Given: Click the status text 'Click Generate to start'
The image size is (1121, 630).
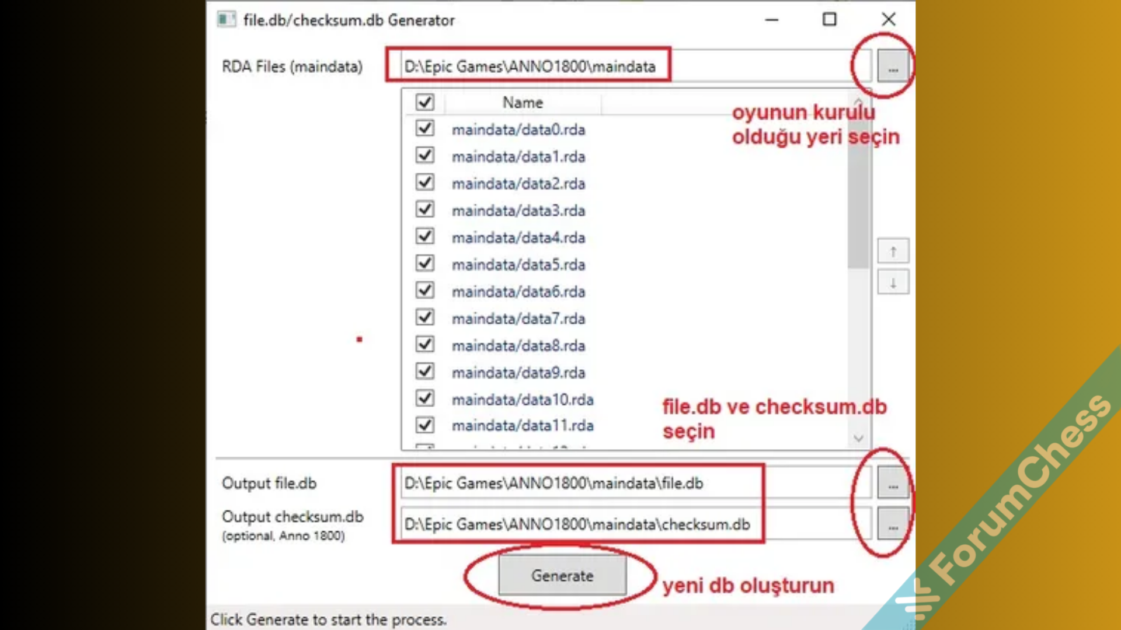Looking at the screenshot, I should (328, 619).
